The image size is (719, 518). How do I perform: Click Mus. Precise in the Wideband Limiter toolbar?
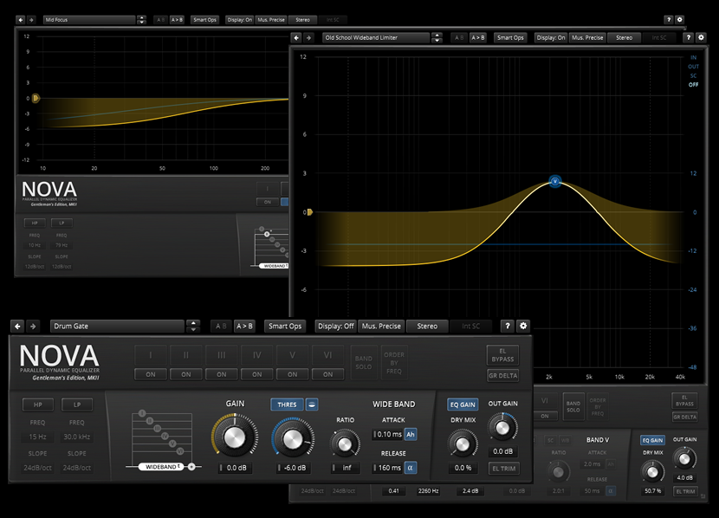[586, 37]
